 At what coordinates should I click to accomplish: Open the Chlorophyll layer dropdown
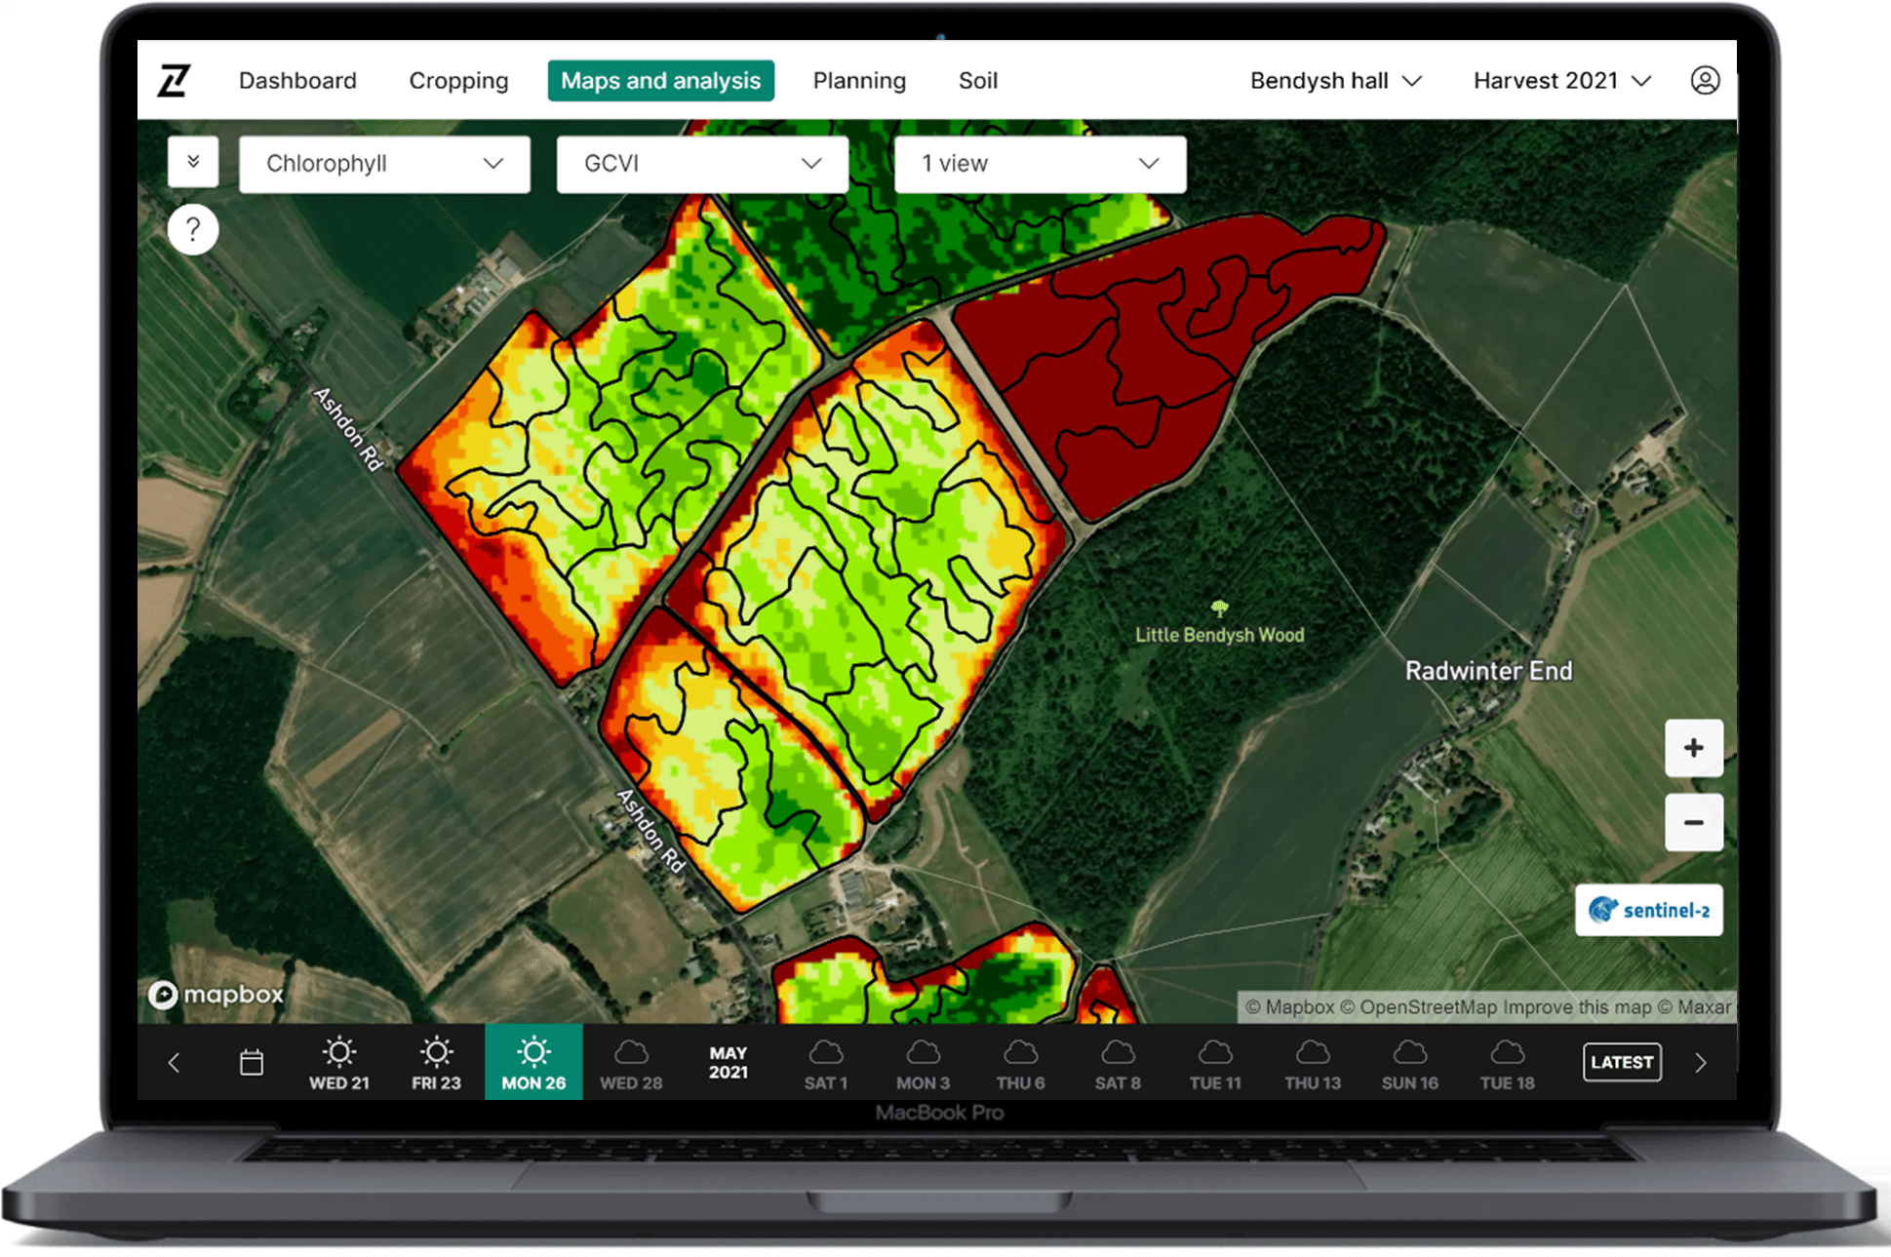coord(384,164)
